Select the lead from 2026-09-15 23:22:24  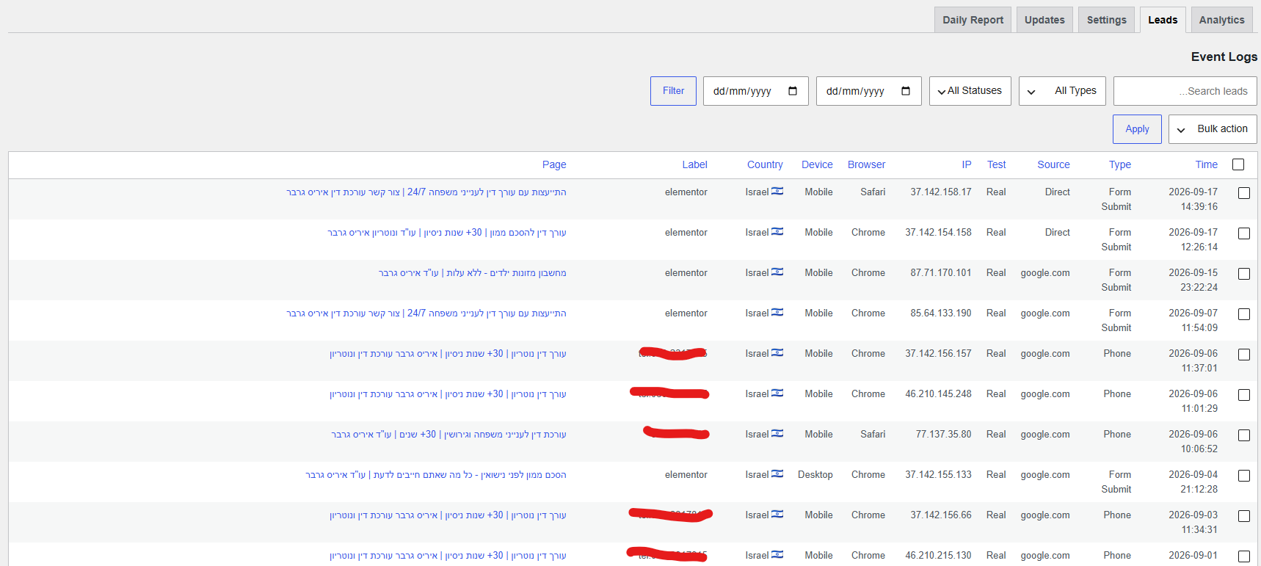(1244, 274)
